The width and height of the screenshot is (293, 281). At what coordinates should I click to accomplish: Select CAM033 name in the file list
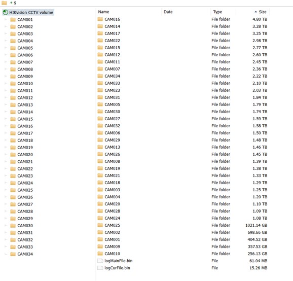coord(113,83)
